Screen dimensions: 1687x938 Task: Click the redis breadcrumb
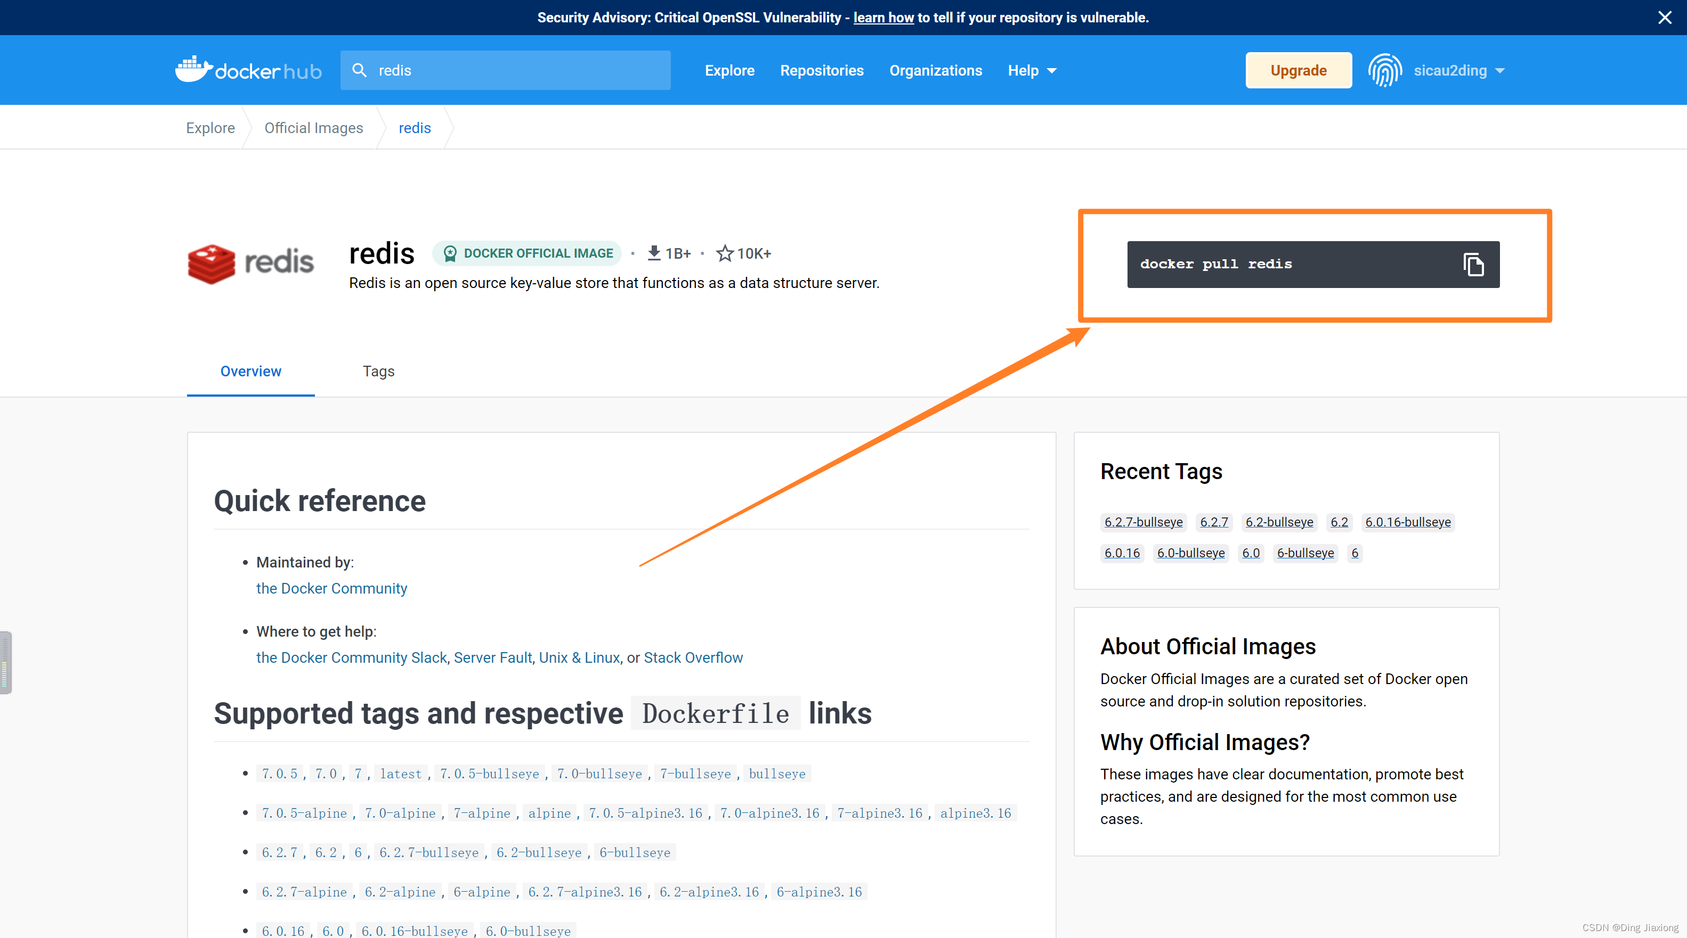(x=415, y=128)
